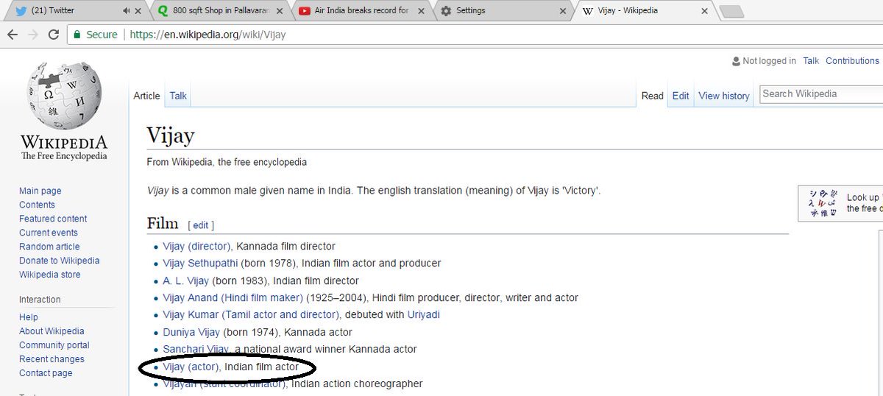Screen dimensions: 883x396
Task: Open Vijay Anand (Hindi film maker) link
Action: click(233, 297)
